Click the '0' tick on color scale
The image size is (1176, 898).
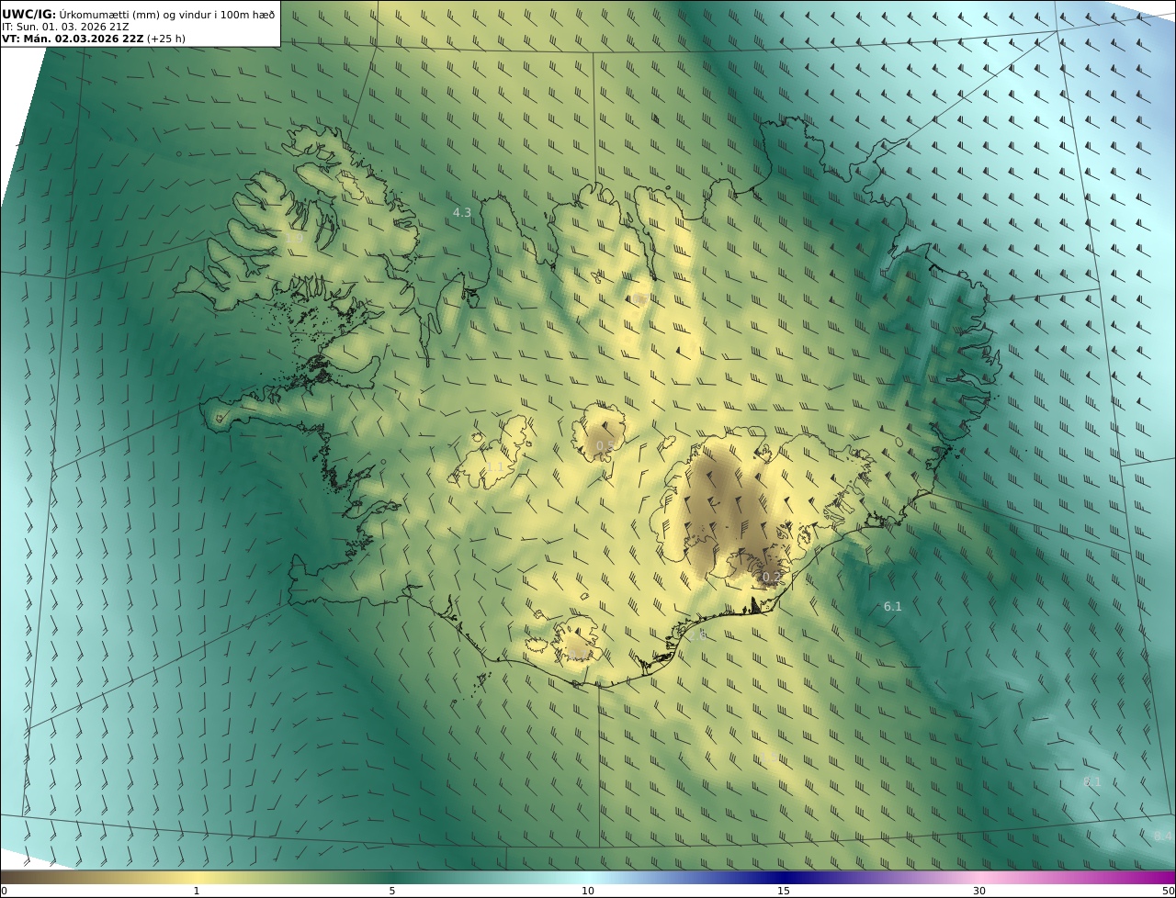click(4, 892)
